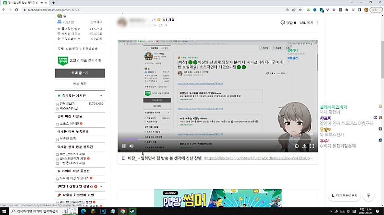Seek along the video progress bar
384x215 pixels.
(218, 139)
